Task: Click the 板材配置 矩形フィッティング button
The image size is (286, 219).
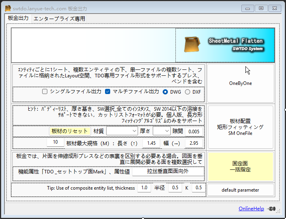Action: pyautogui.click(x=241, y=127)
